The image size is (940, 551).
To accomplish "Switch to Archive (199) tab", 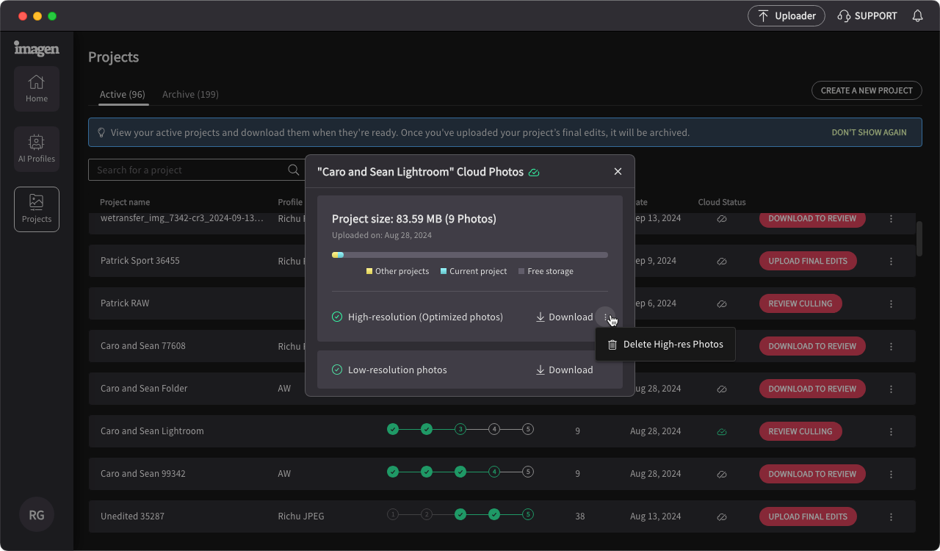I will pos(190,94).
